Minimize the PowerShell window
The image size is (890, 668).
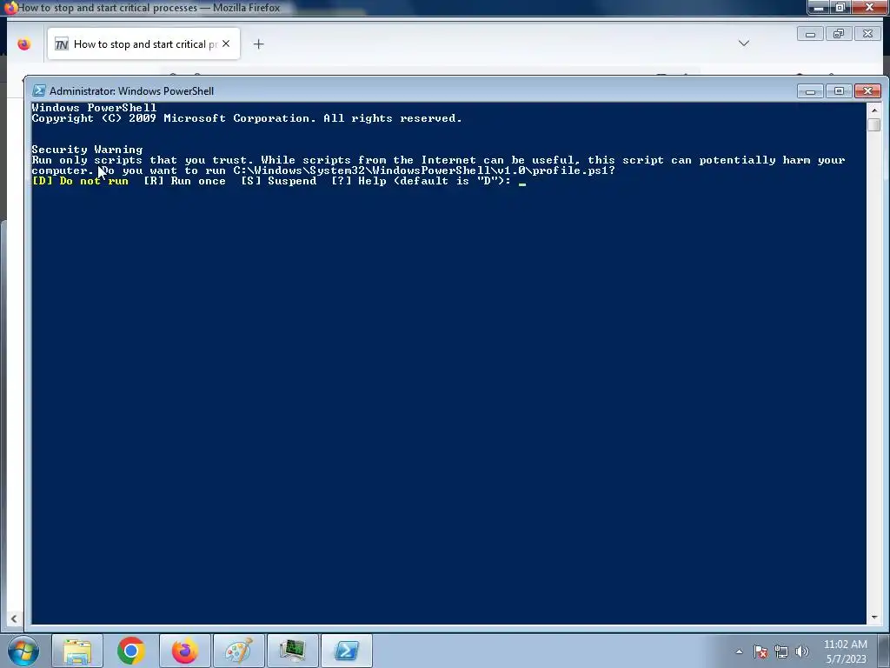pyautogui.click(x=811, y=90)
